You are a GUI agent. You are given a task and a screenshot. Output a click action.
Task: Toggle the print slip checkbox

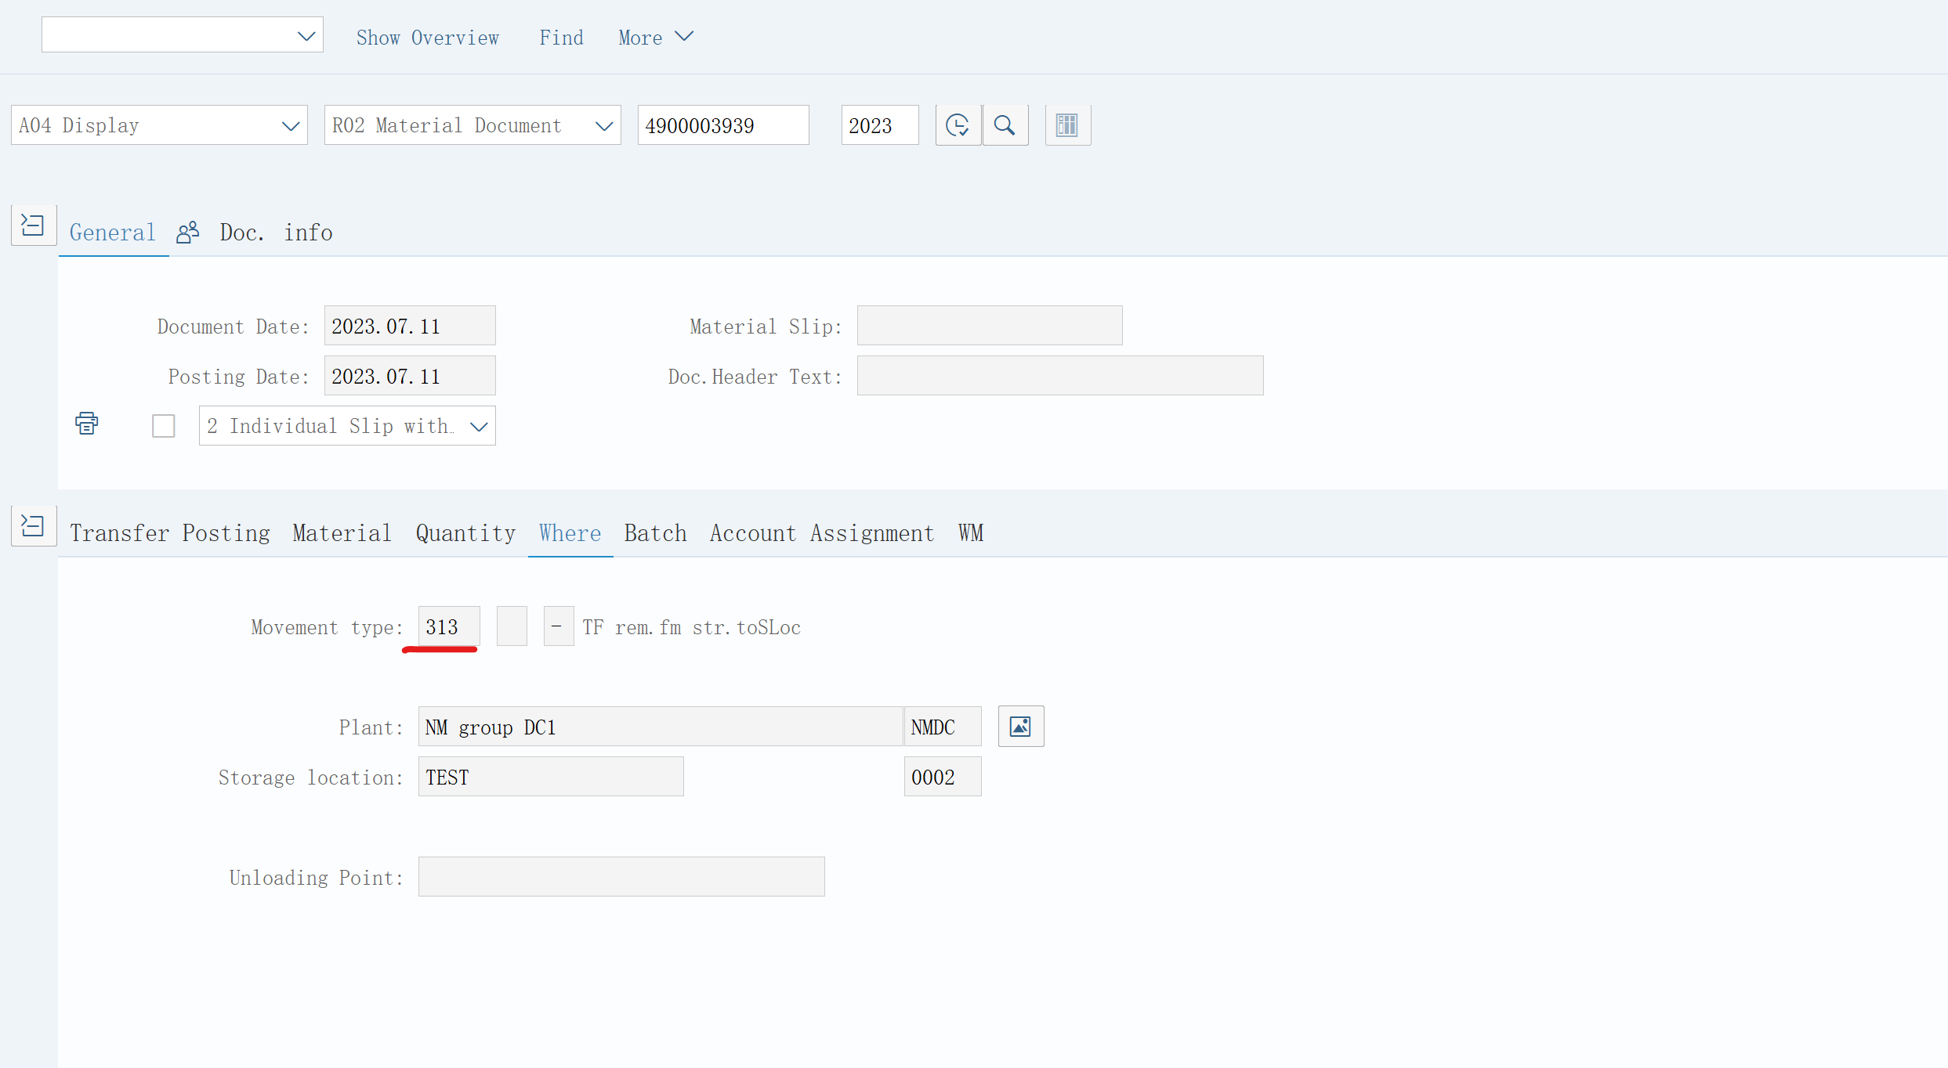[163, 426]
